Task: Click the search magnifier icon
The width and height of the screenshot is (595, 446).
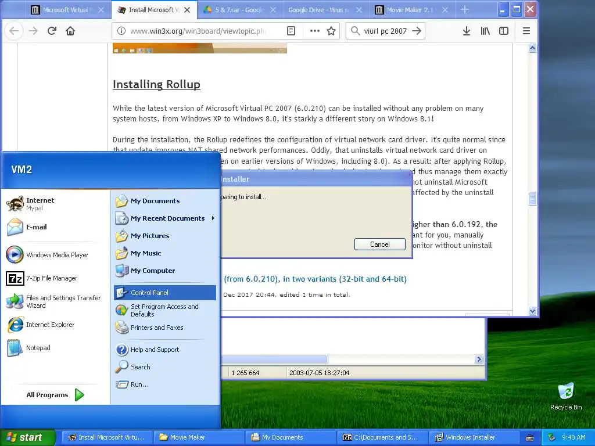Action: point(355,31)
